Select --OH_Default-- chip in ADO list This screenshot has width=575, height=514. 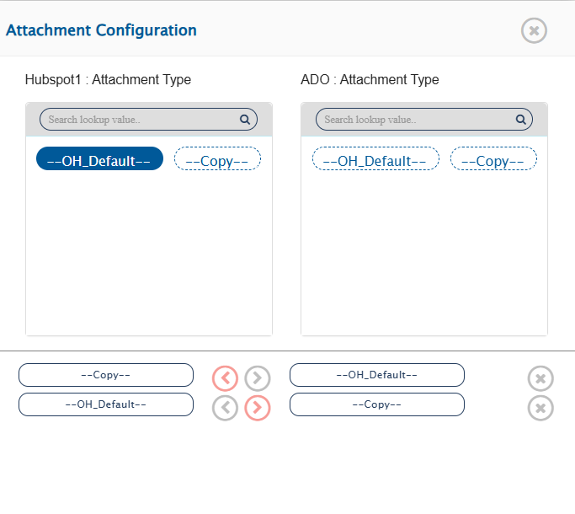click(x=375, y=159)
